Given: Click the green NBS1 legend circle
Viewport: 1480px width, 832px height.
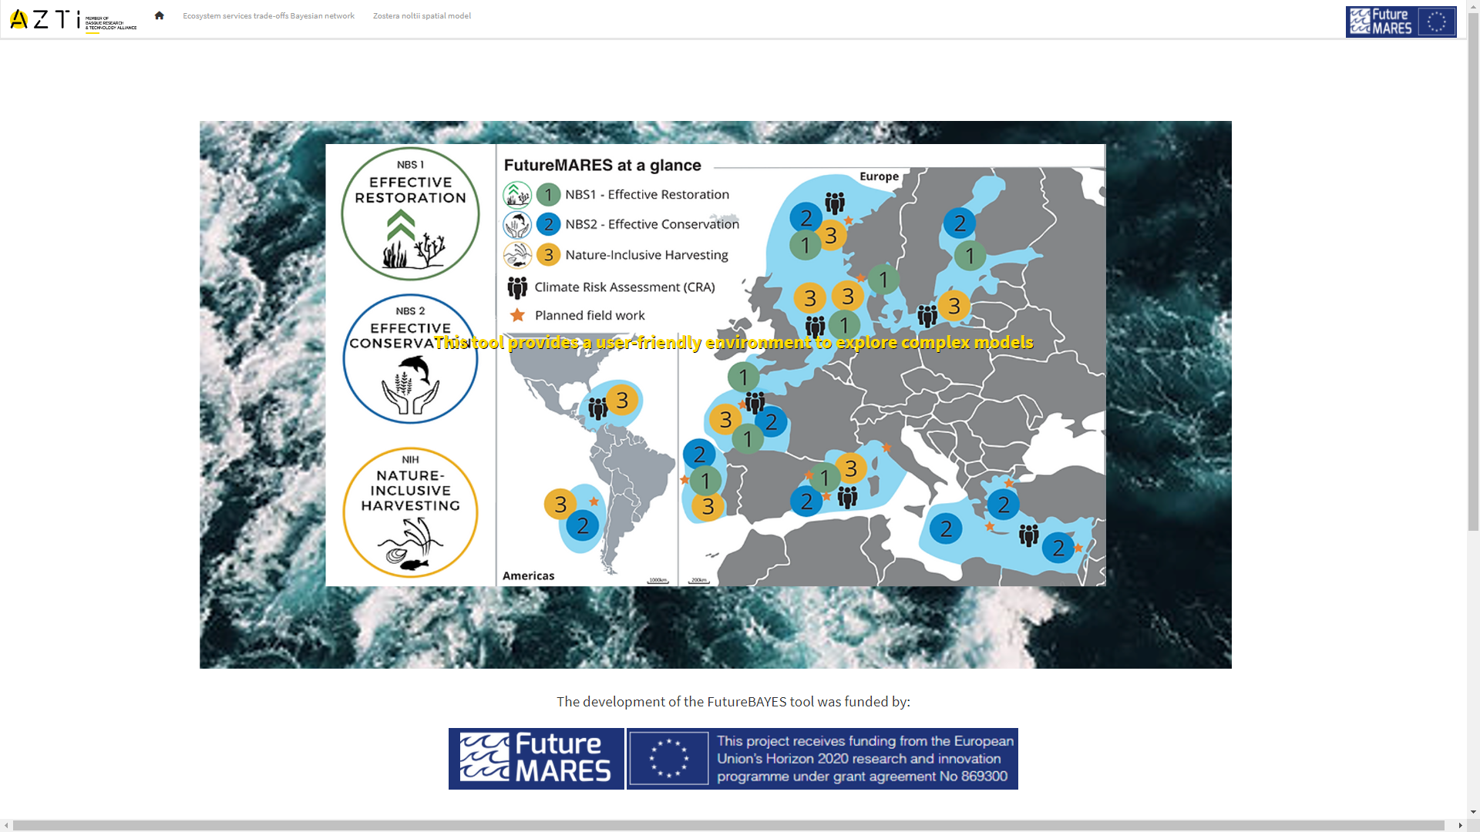Looking at the screenshot, I should point(548,195).
